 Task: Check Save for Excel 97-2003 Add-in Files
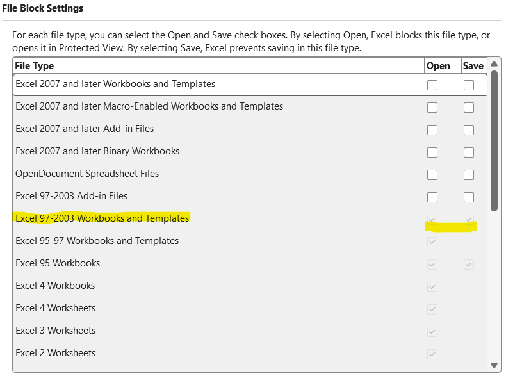pyautogui.click(x=469, y=197)
